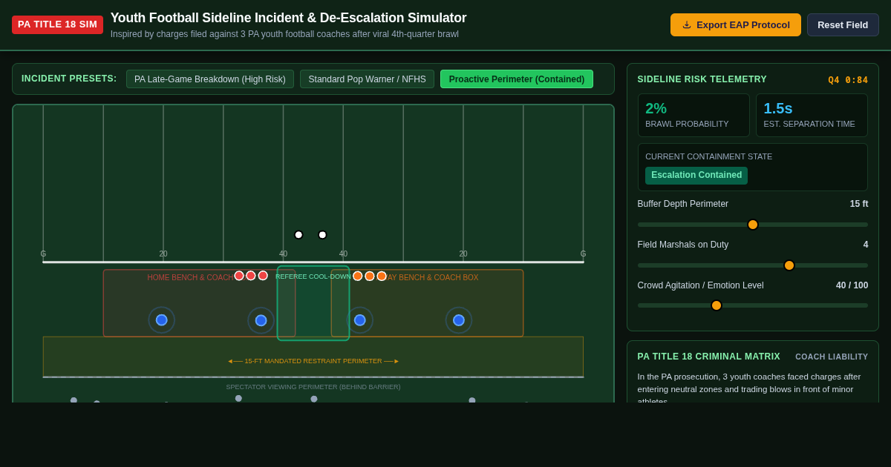Image resolution: width=891 pixels, height=467 pixels.
Task: Click the 15 ft buffer depth value
Action: point(859,204)
